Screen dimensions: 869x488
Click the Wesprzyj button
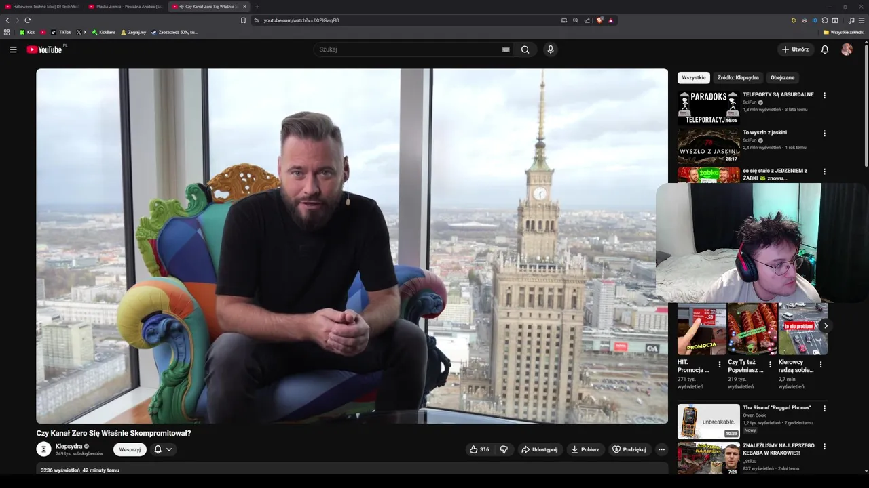click(x=130, y=449)
